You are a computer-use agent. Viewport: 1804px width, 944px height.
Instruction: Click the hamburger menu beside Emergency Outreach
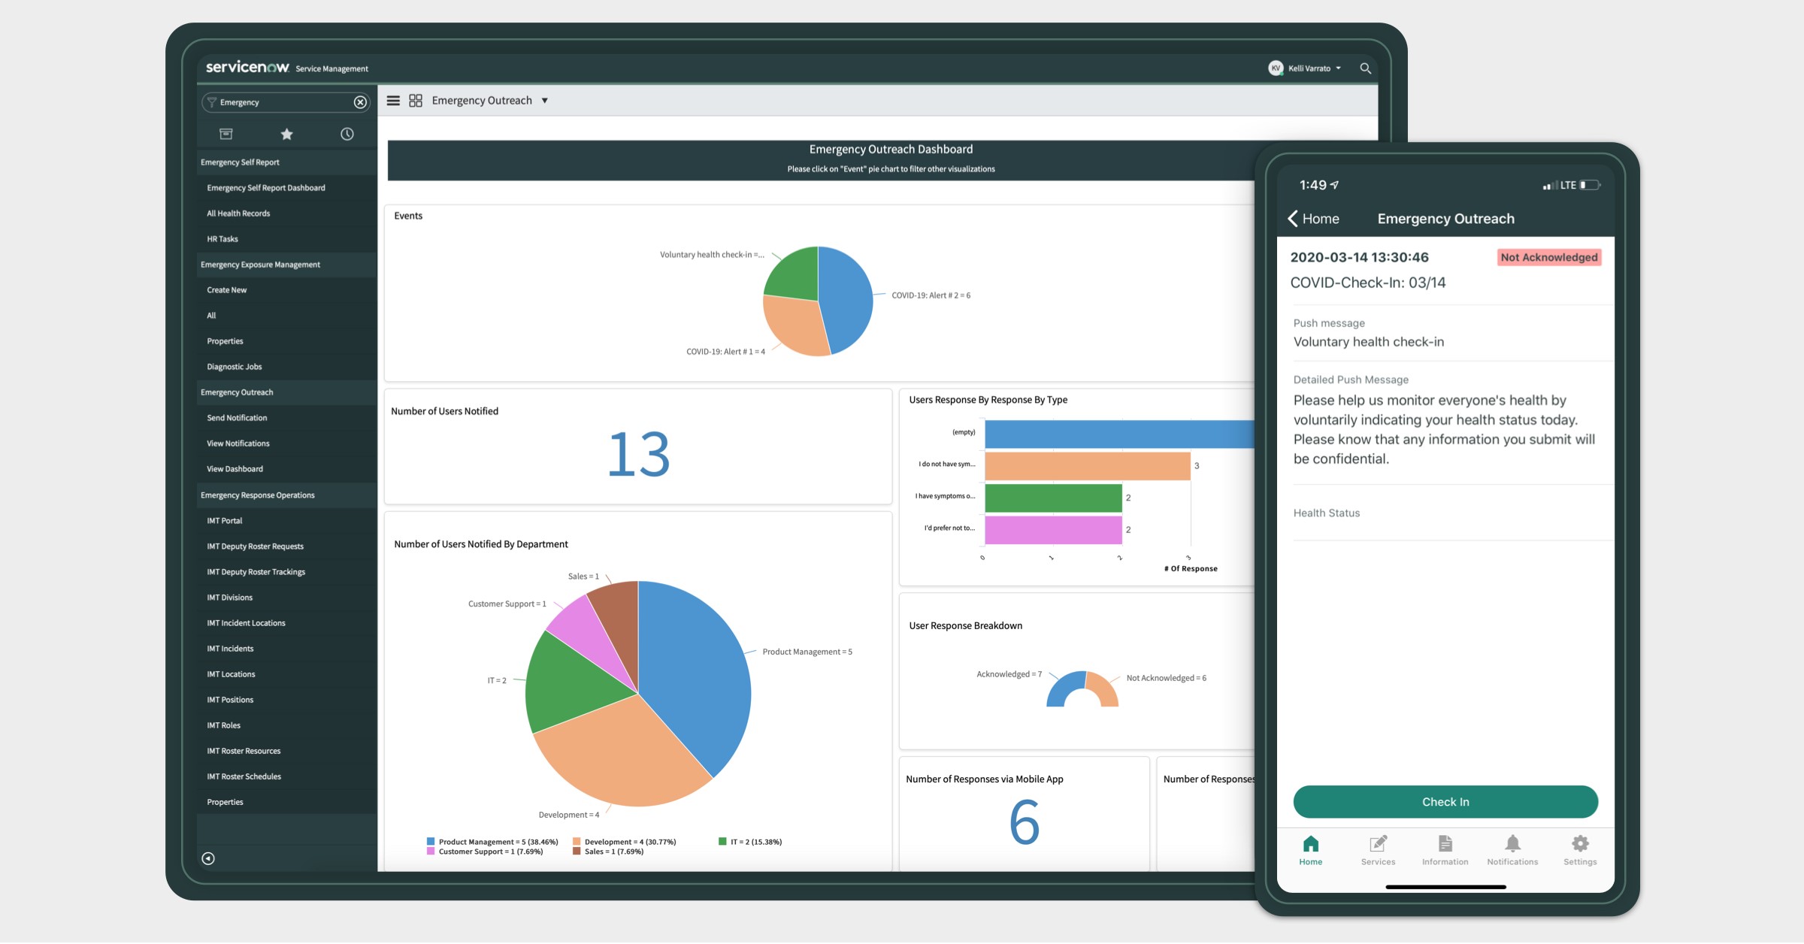[x=393, y=101]
